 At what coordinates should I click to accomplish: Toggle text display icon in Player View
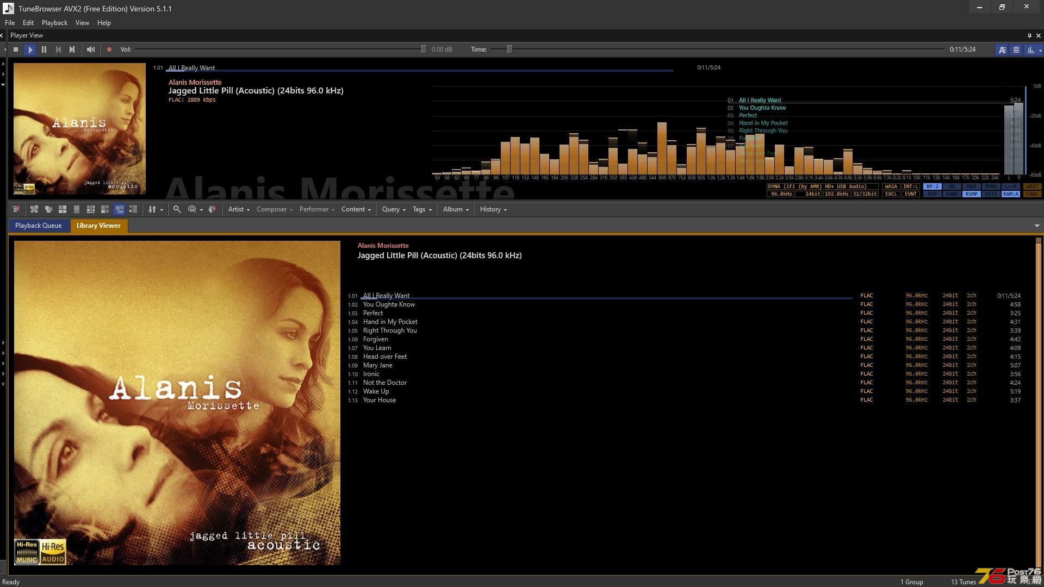pyautogui.click(x=1002, y=49)
